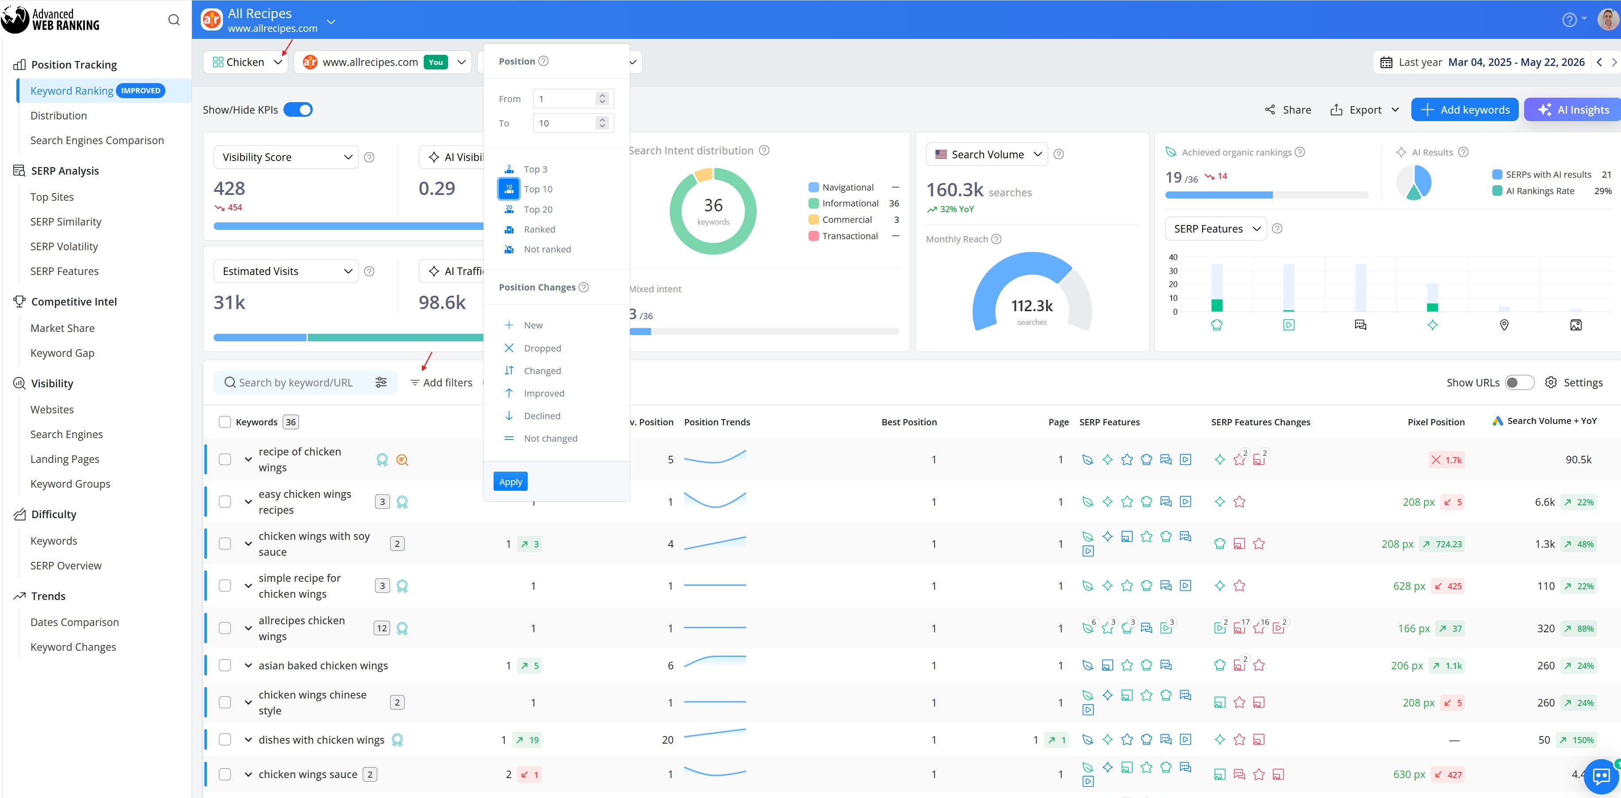Select the Top 3 position preset
Viewport: 1621px width, 798px height.
535,169
